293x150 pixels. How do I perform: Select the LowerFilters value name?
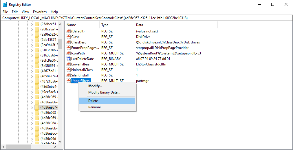click(80, 64)
